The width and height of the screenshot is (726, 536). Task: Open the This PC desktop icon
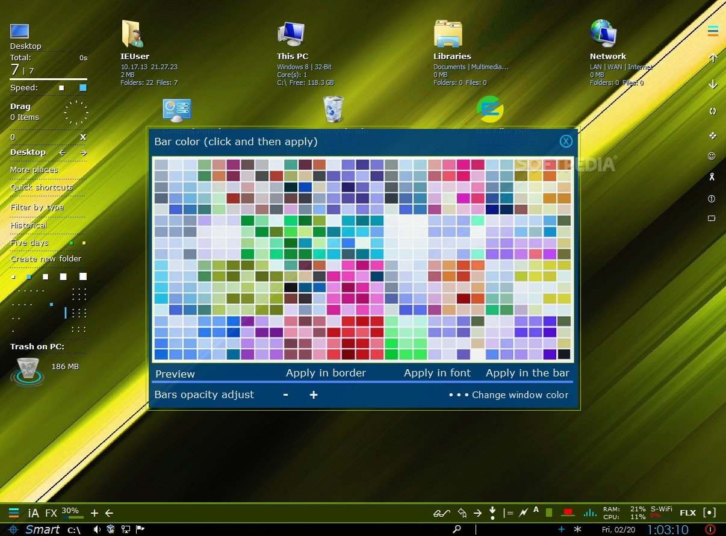(291, 34)
